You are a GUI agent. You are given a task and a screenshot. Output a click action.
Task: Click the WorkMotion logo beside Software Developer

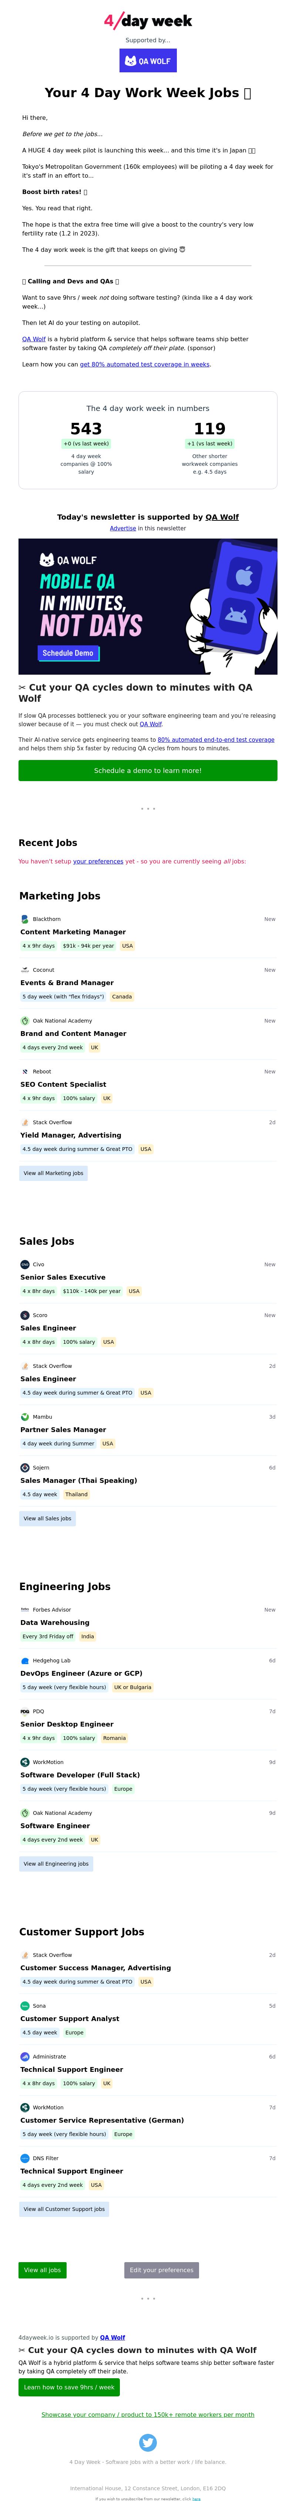pos(25,1762)
